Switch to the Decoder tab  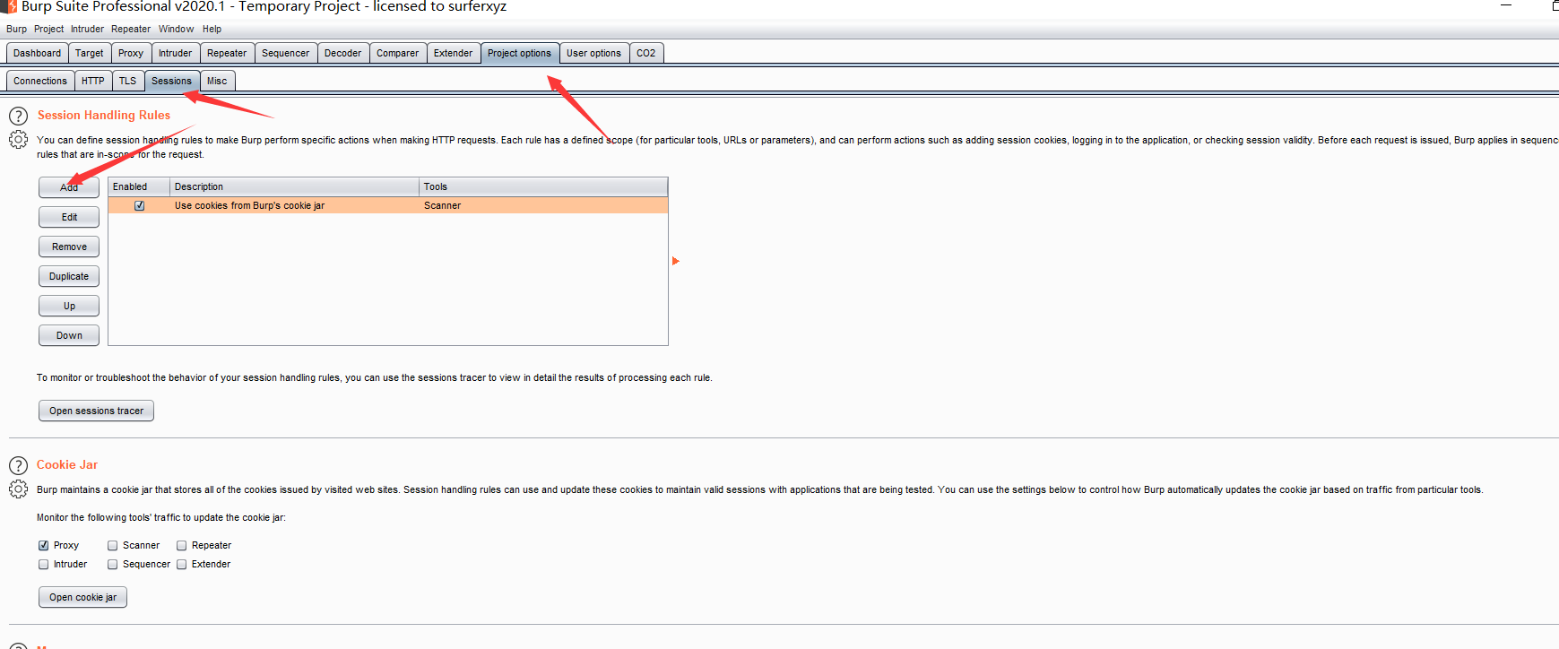coord(343,53)
